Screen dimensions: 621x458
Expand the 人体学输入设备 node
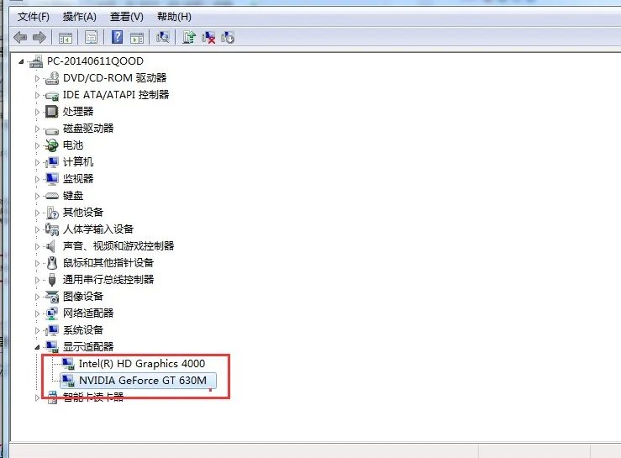point(37,229)
